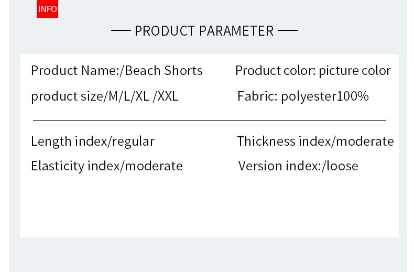Click the product size label
Screen dimensions: 414x272
coord(67,96)
